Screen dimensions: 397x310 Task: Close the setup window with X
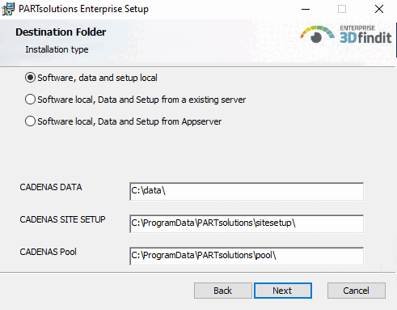tap(379, 9)
